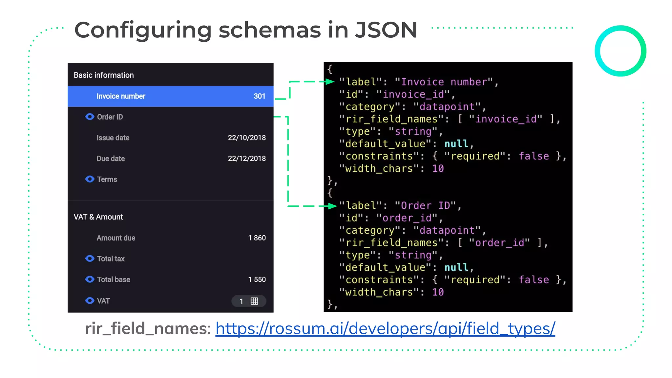Select the Due date field label
The height and width of the screenshot is (378, 672).
tap(111, 158)
